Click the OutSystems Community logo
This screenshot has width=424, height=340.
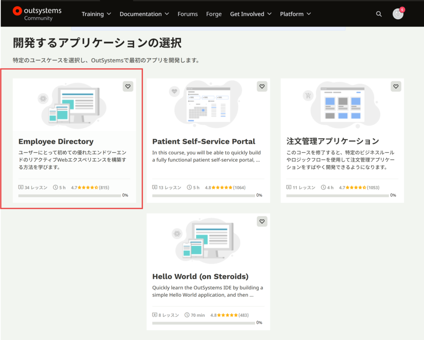coord(37,14)
